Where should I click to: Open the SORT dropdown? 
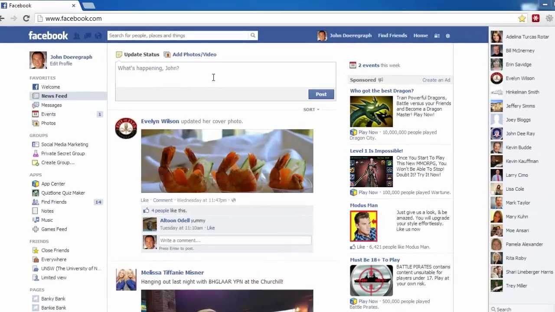tap(311, 110)
